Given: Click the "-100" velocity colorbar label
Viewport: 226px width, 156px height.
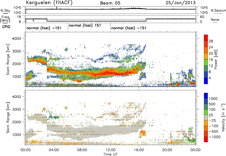Looking at the screenshot, I should [214, 126].
